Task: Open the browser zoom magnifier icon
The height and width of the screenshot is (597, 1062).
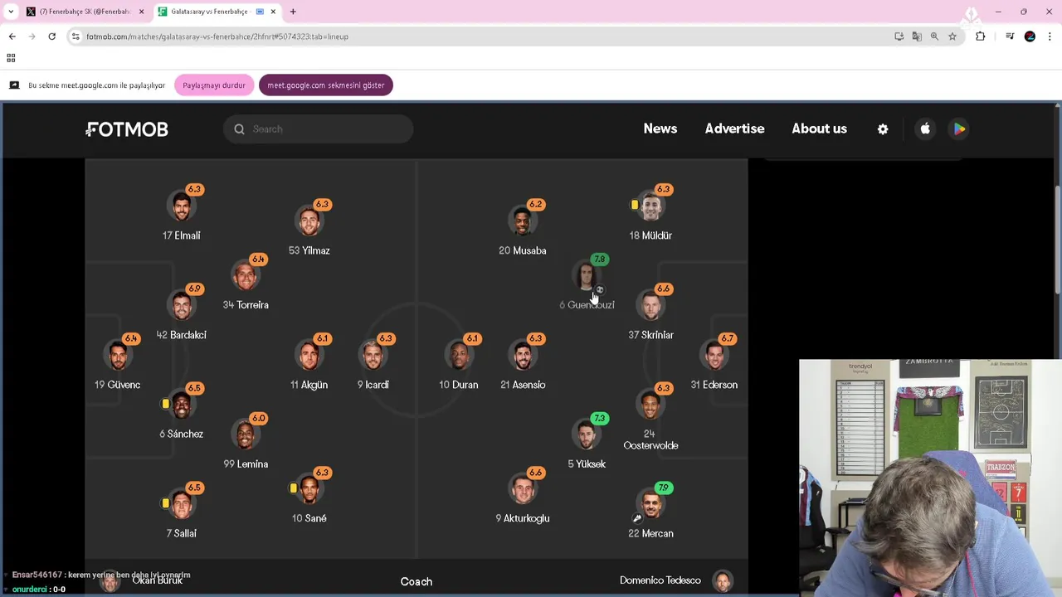Action: [934, 36]
